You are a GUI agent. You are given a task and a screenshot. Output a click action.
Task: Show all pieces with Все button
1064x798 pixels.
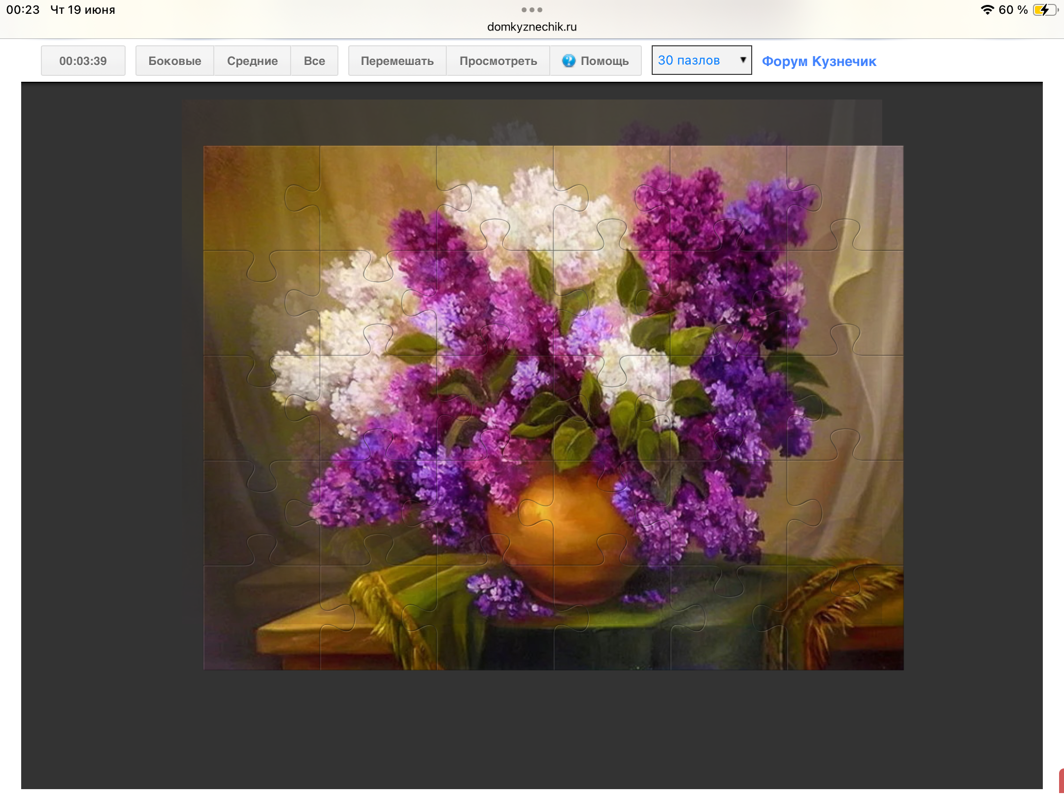[314, 61]
